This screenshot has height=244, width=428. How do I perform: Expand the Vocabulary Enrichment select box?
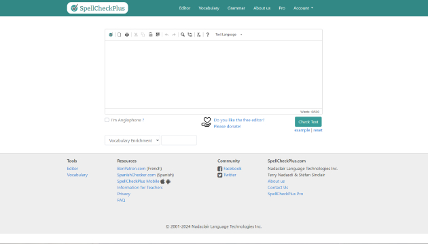(132, 140)
